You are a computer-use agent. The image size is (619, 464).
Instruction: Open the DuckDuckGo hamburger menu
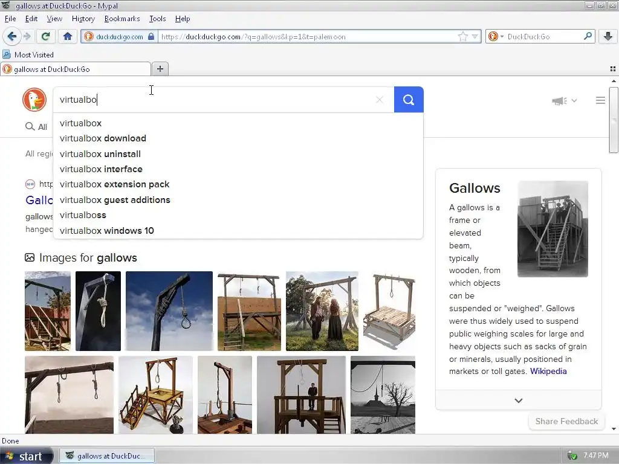600,101
